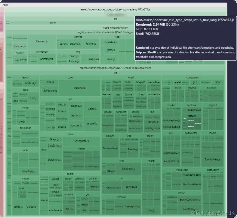Image resolution: width=237 pixels, height=218 pixels.
Task: Select the echarts.js block
Action: tap(80, 88)
